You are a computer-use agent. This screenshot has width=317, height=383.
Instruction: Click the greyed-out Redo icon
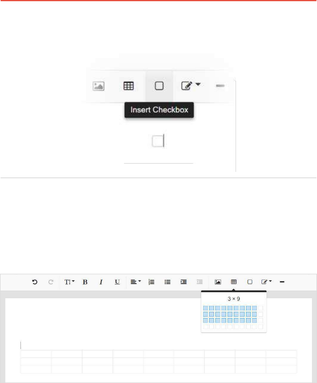51,282
